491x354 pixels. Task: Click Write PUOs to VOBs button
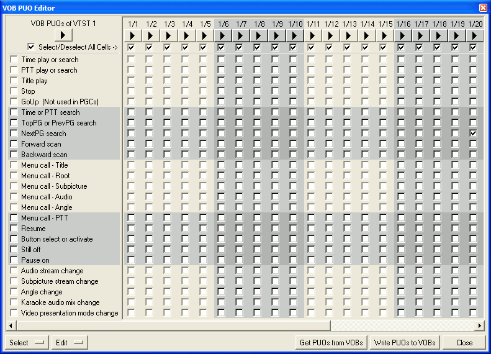[x=405, y=342]
